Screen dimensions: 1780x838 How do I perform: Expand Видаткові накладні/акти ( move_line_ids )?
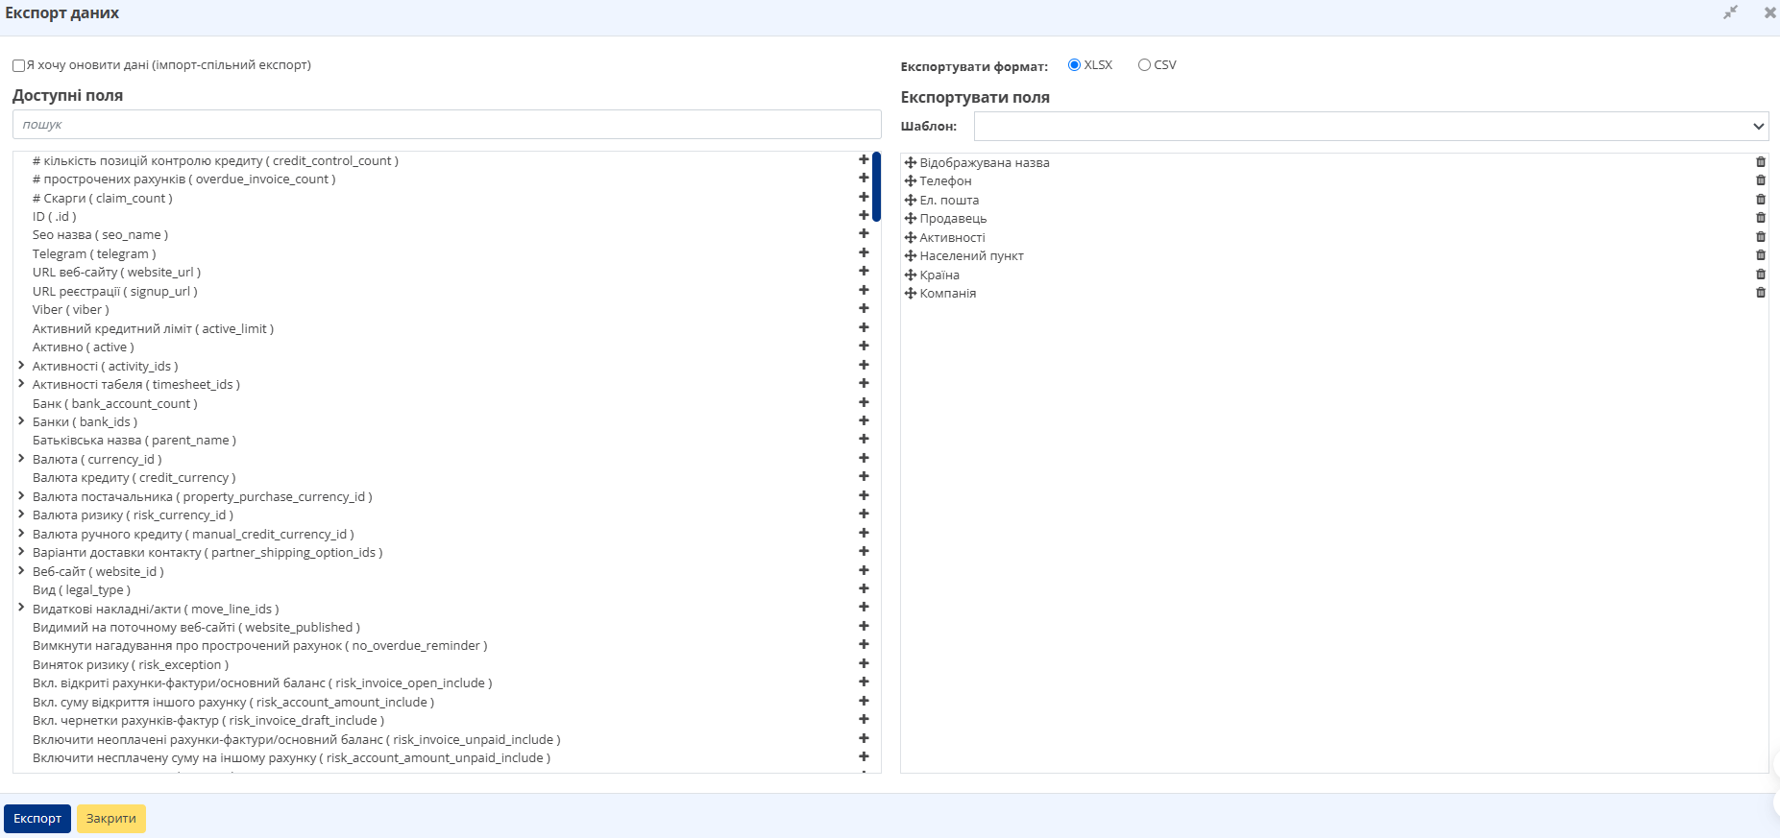(x=21, y=609)
